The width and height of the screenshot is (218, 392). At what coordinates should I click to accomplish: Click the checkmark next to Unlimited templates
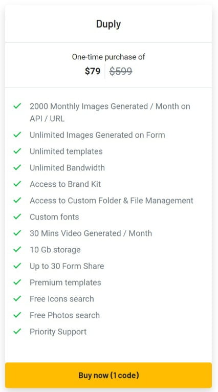pos(17,151)
